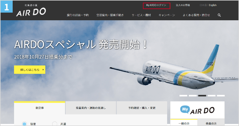The width and height of the screenshot is (239, 126).
Task: Open the site search magnifier icon
Action: (219, 15)
